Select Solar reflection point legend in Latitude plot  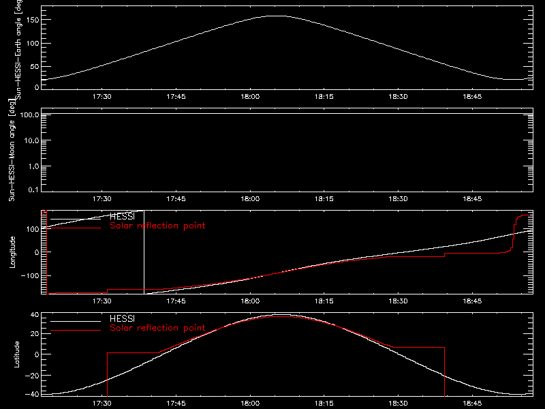click(157, 328)
